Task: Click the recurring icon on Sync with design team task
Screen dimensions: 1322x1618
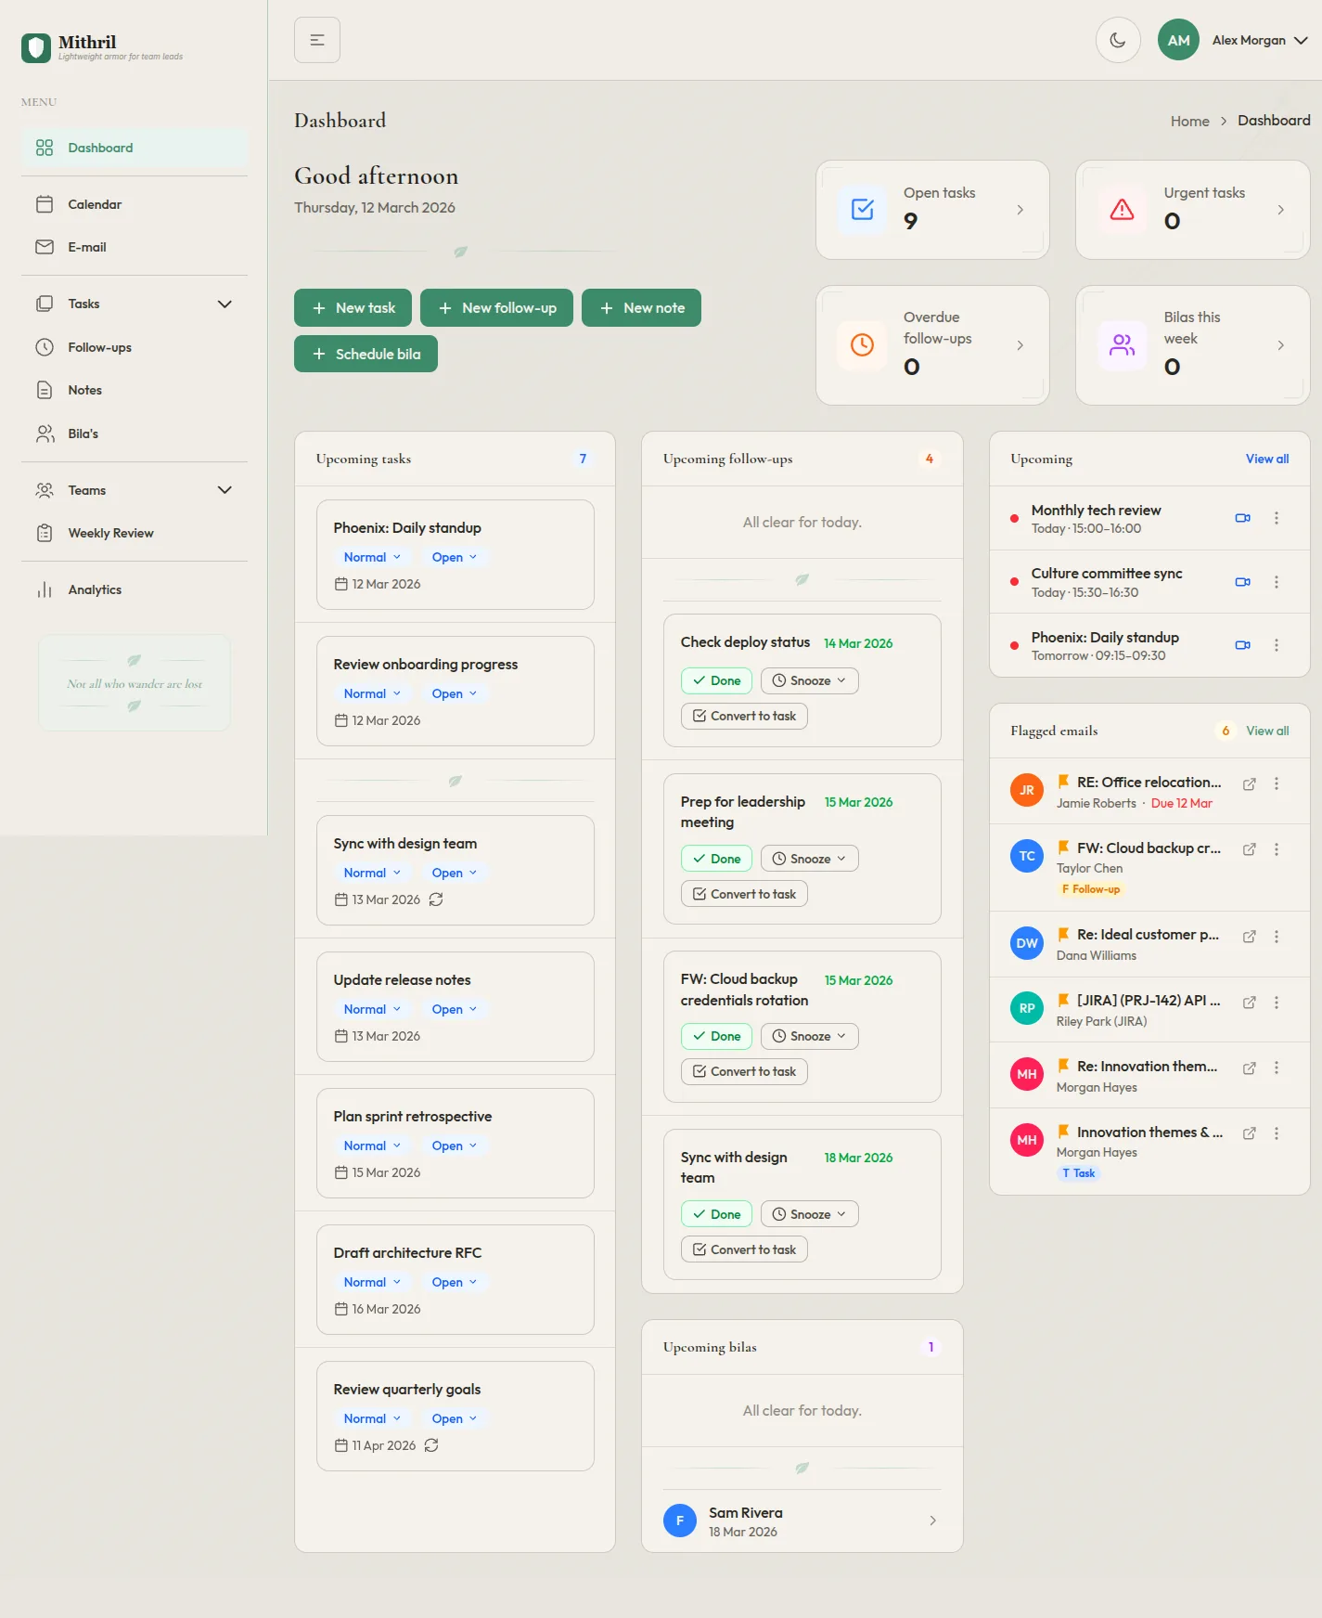Action: coord(436,900)
